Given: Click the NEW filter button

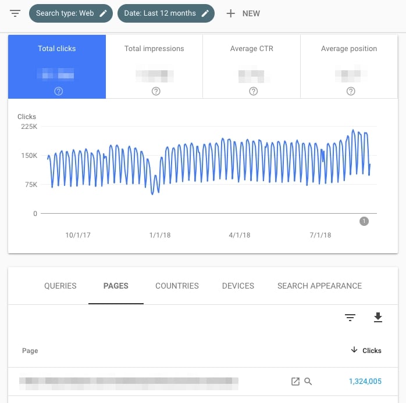Looking at the screenshot, I should [251, 13].
